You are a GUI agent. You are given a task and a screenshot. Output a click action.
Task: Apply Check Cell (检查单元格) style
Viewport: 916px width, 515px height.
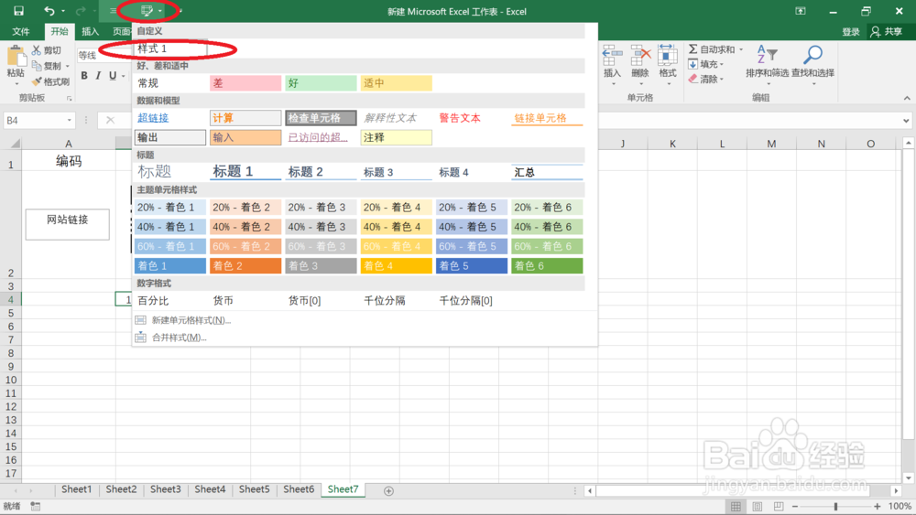click(x=321, y=118)
